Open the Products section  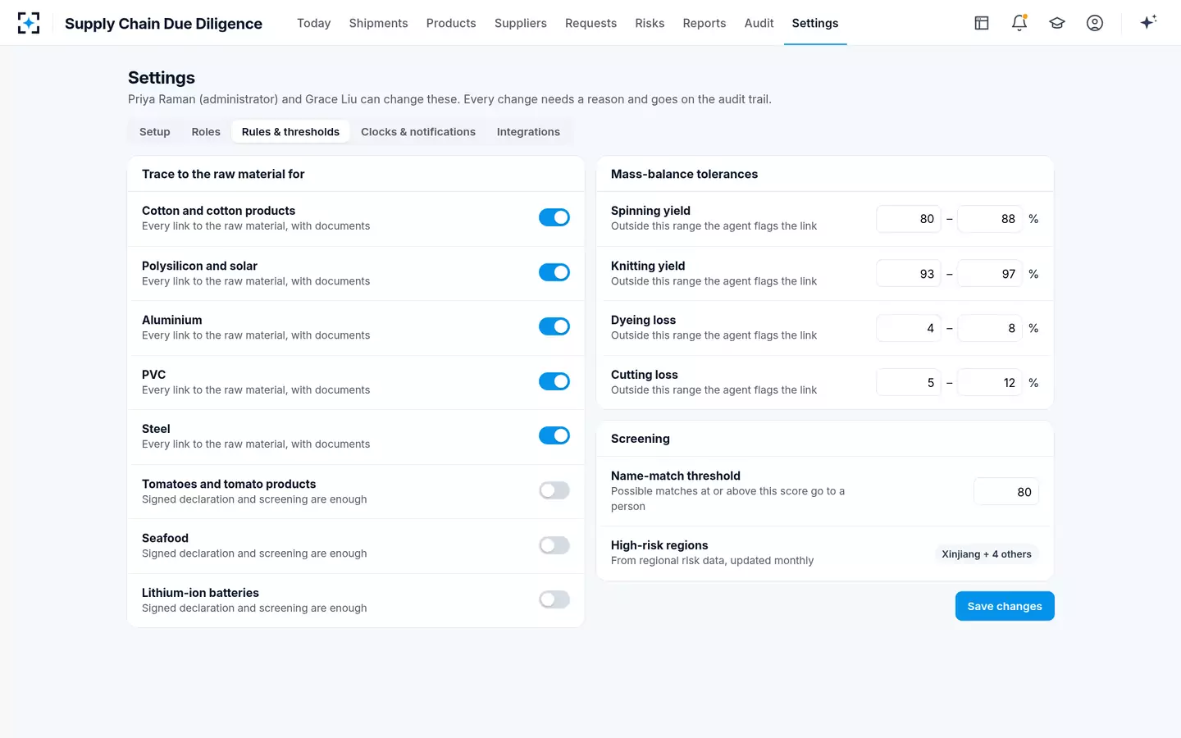click(x=451, y=23)
